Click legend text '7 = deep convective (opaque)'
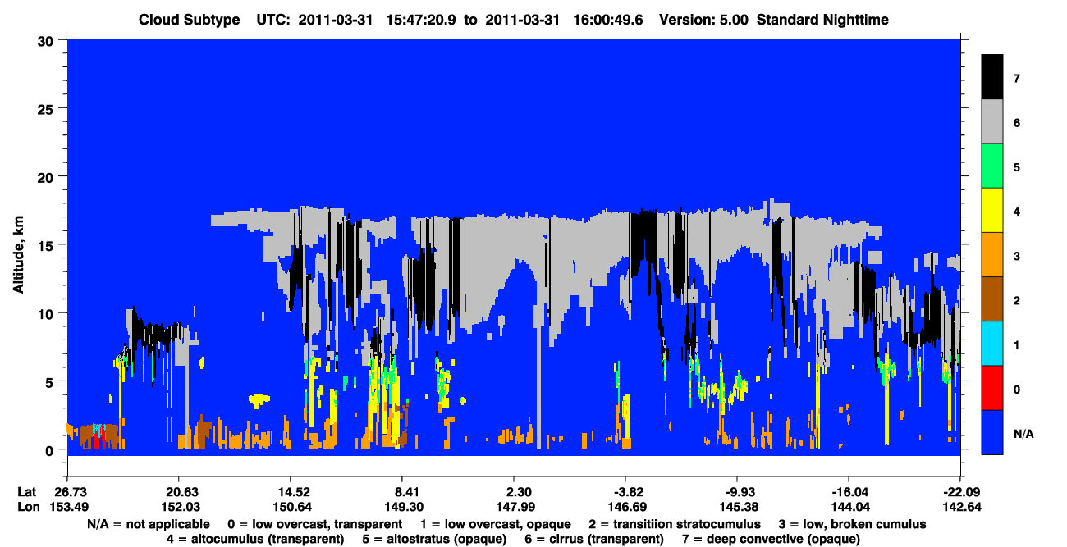Image resolution: width=1067 pixels, height=547 pixels. click(x=771, y=539)
